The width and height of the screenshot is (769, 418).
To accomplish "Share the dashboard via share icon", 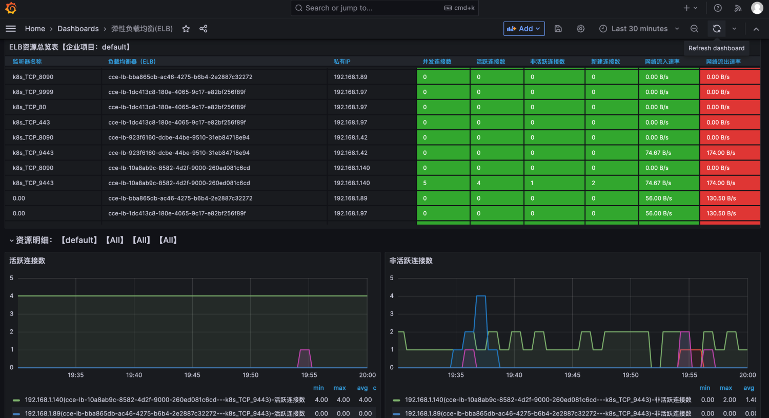I will [204, 29].
